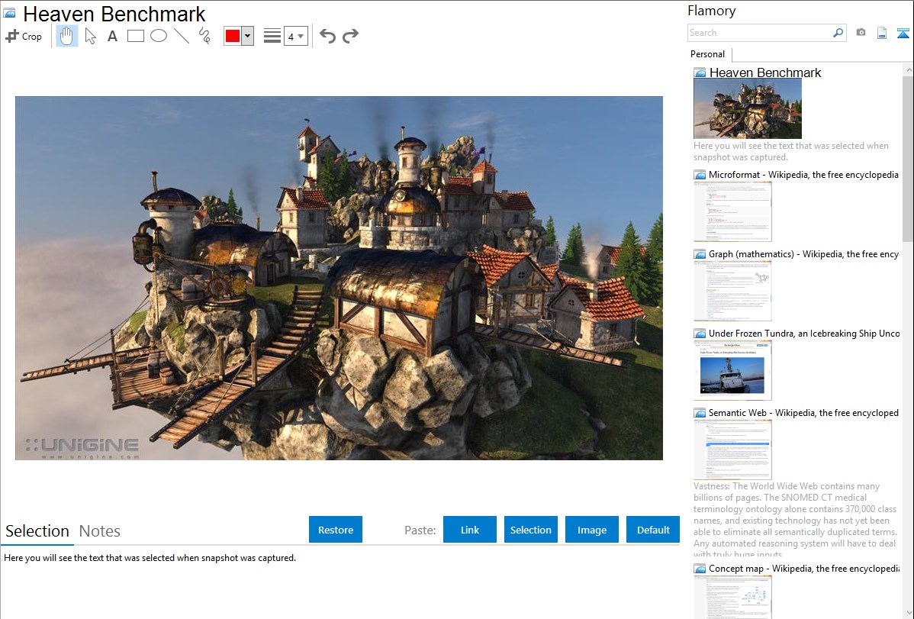Click the blue collapse panel icon
Viewport: 914px width, 619px height.
point(903,33)
